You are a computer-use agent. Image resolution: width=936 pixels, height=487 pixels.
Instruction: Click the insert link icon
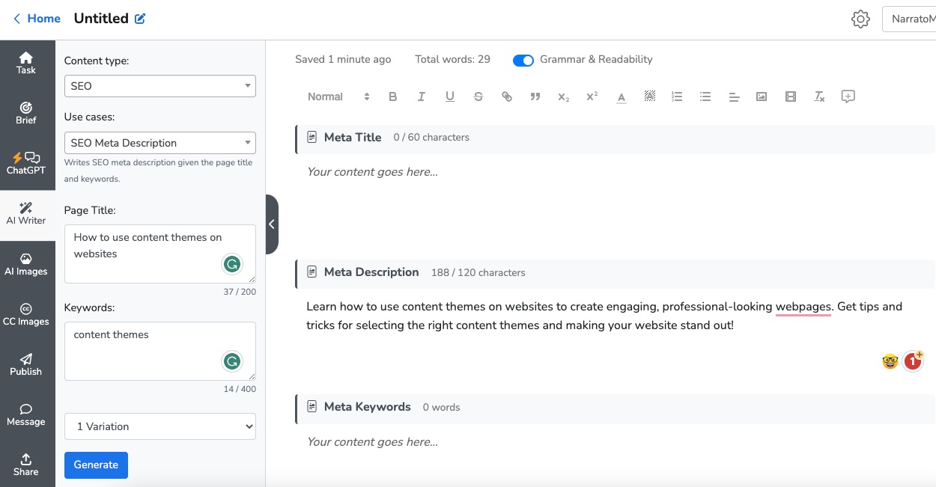pos(507,97)
